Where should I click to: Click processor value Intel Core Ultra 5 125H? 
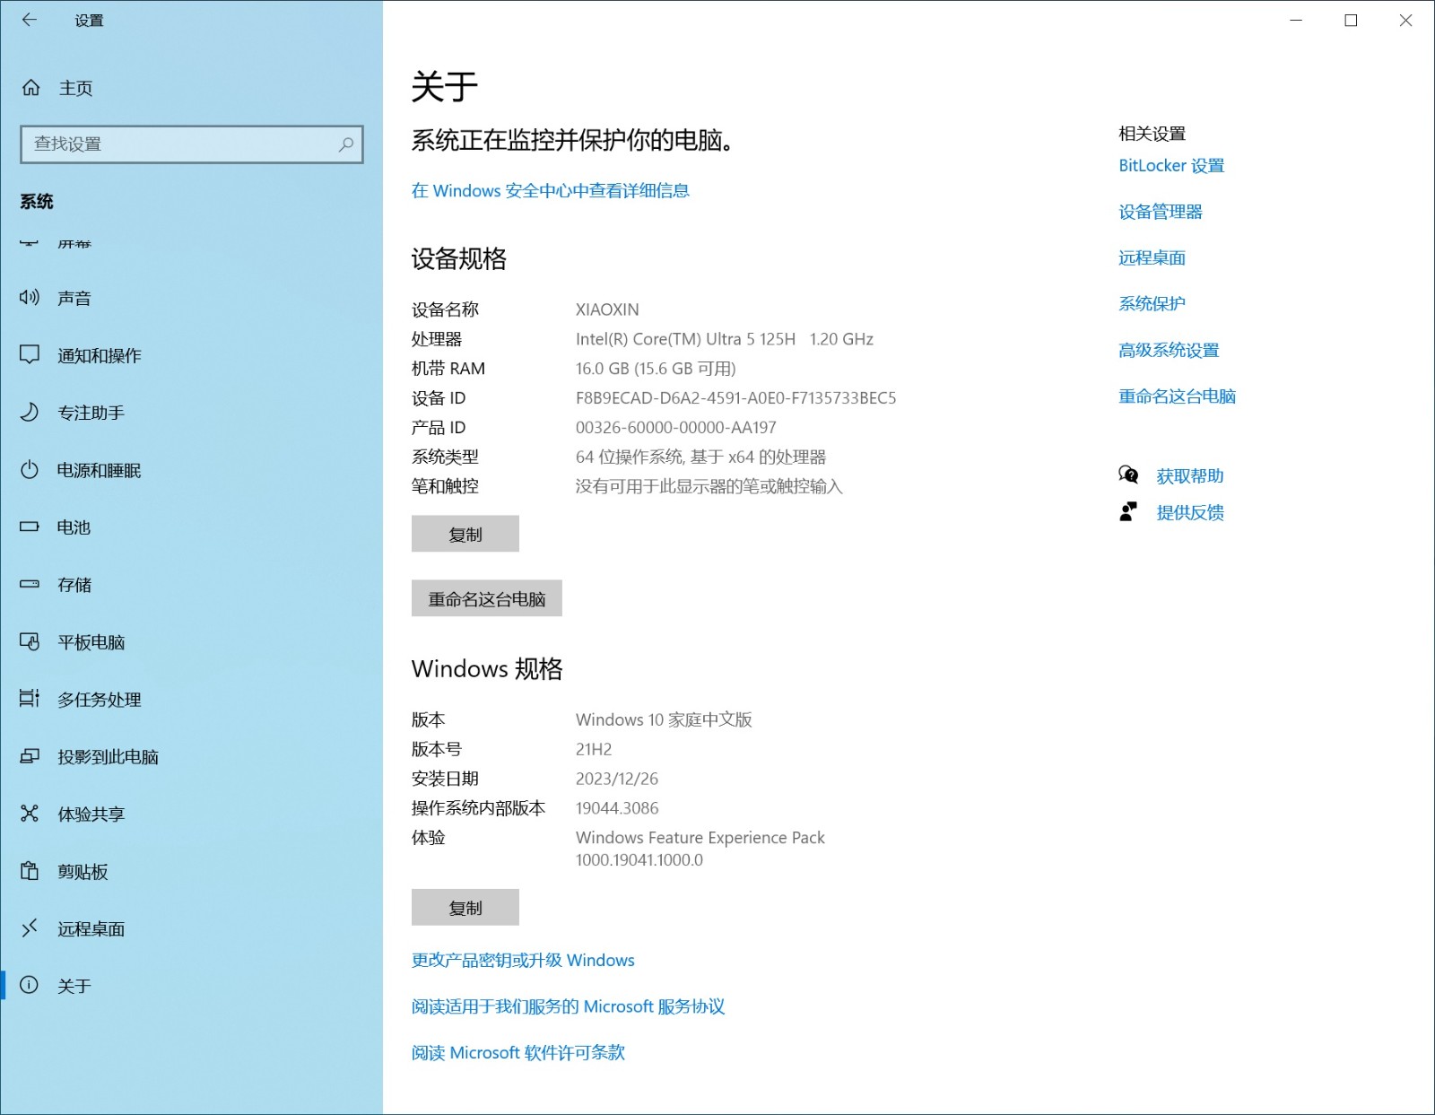(724, 339)
